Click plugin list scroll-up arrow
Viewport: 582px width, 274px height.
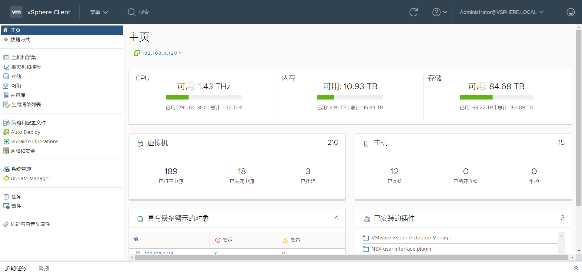(561, 236)
